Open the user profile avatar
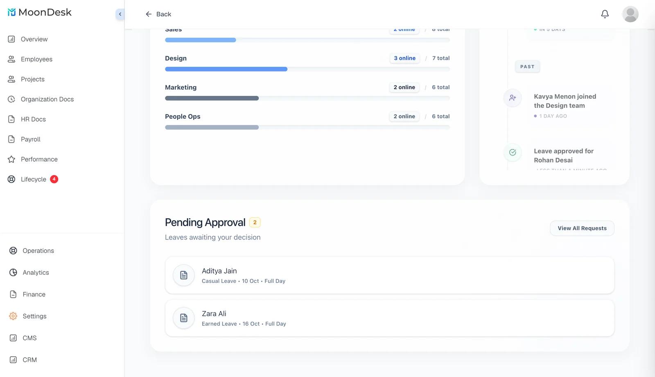The height and width of the screenshot is (377, 655). (x=630, y=14)
